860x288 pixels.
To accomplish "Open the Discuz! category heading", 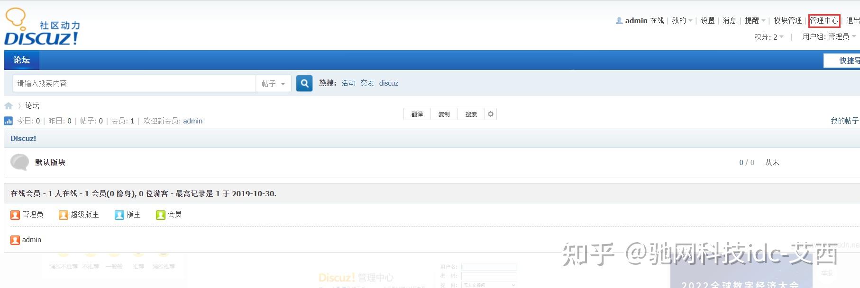I will click(x=23, y=139).
